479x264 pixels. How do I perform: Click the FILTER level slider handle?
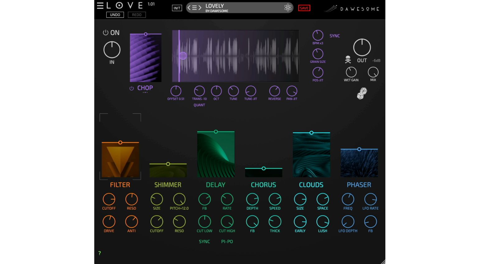click(120, 143)
